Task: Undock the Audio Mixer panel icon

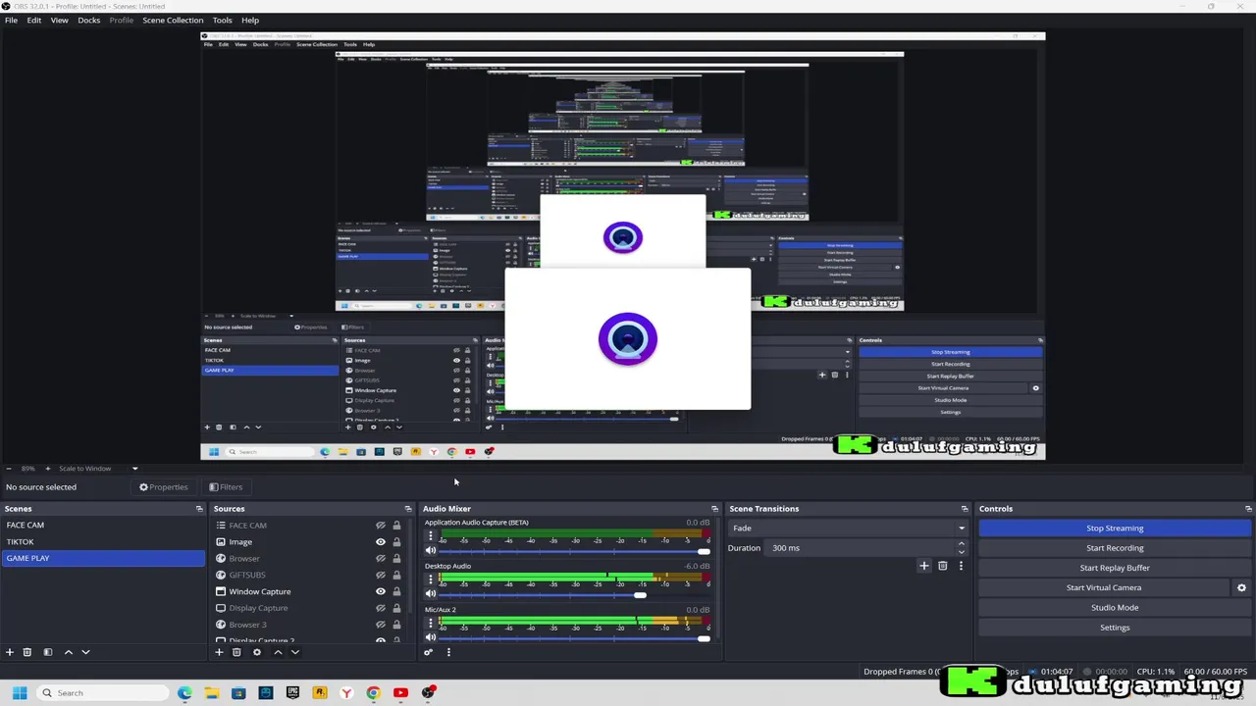Action: 714,509
